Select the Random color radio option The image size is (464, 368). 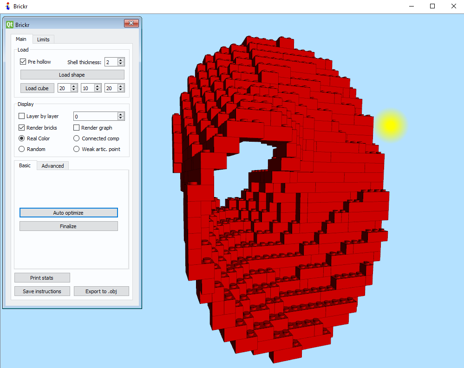(22, 149)
